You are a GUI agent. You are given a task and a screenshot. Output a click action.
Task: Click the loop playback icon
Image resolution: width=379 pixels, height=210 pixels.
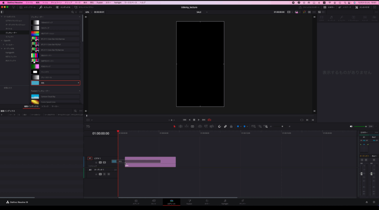(x=209, y=120)
